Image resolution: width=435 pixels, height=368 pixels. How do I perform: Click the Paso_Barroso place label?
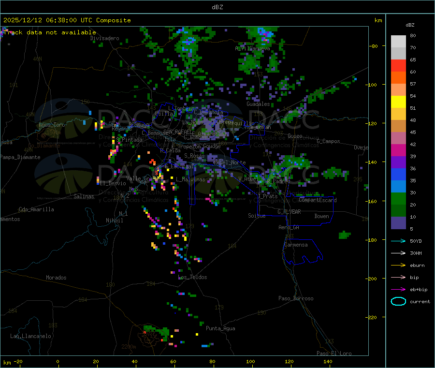pyautogui.click(x=296, y=299)
